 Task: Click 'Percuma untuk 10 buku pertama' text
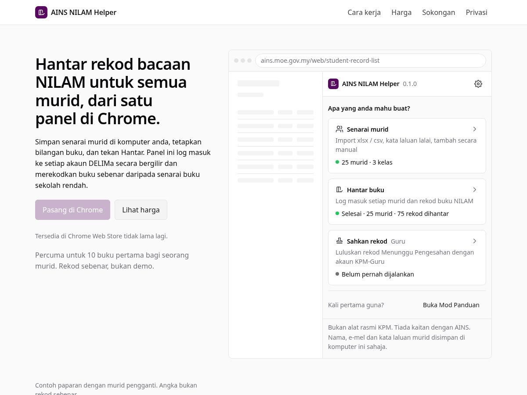click(x=112, y=261)
